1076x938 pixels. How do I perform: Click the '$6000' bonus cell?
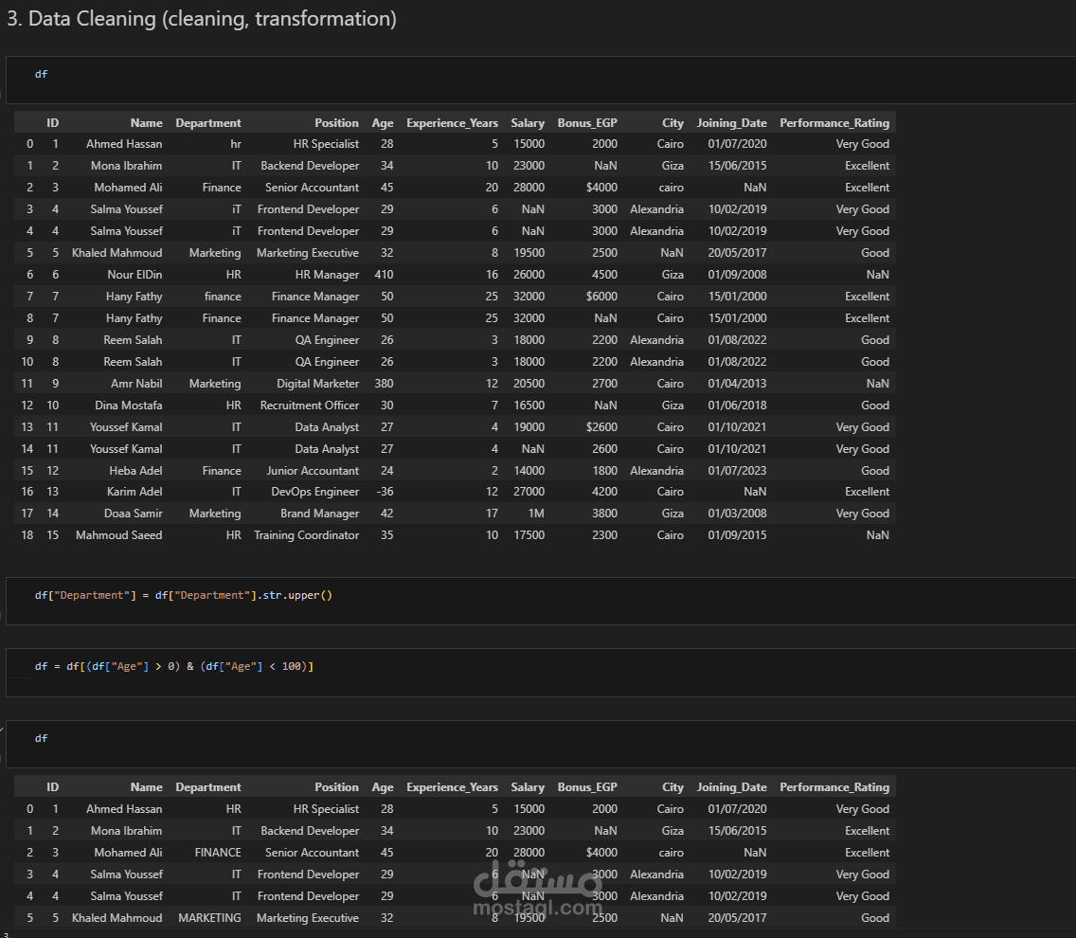point(601,297)
